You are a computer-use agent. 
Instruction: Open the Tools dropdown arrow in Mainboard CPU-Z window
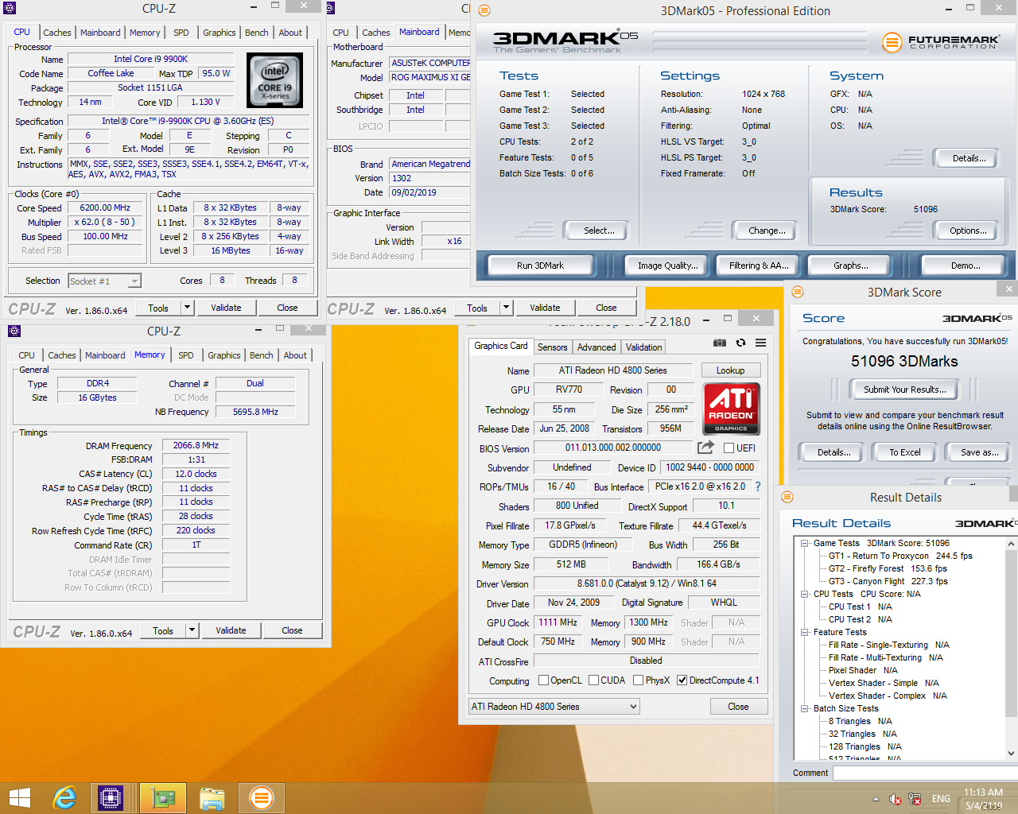pos(506,308)
